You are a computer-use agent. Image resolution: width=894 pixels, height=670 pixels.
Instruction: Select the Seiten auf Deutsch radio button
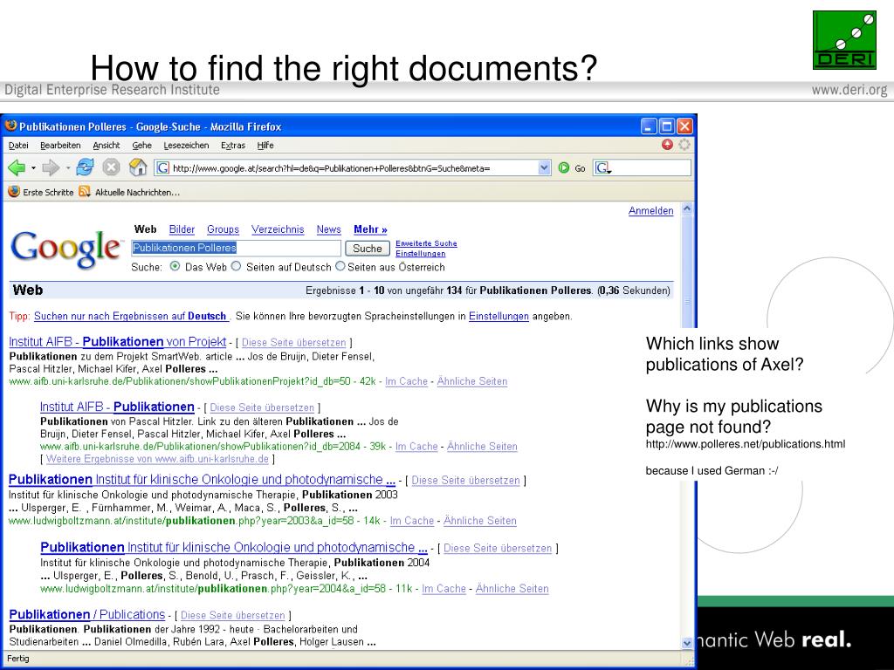[x=236, y=266]
